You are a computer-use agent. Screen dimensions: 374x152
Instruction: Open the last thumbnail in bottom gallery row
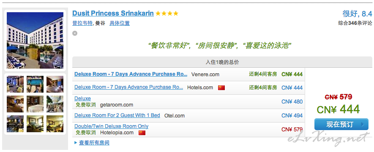(55, 124)
